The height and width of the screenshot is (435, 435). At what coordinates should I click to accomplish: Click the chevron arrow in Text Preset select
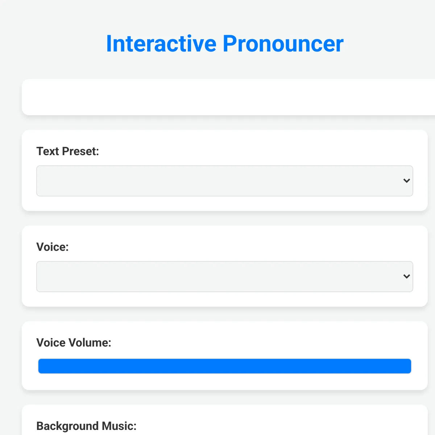point(407,181)
